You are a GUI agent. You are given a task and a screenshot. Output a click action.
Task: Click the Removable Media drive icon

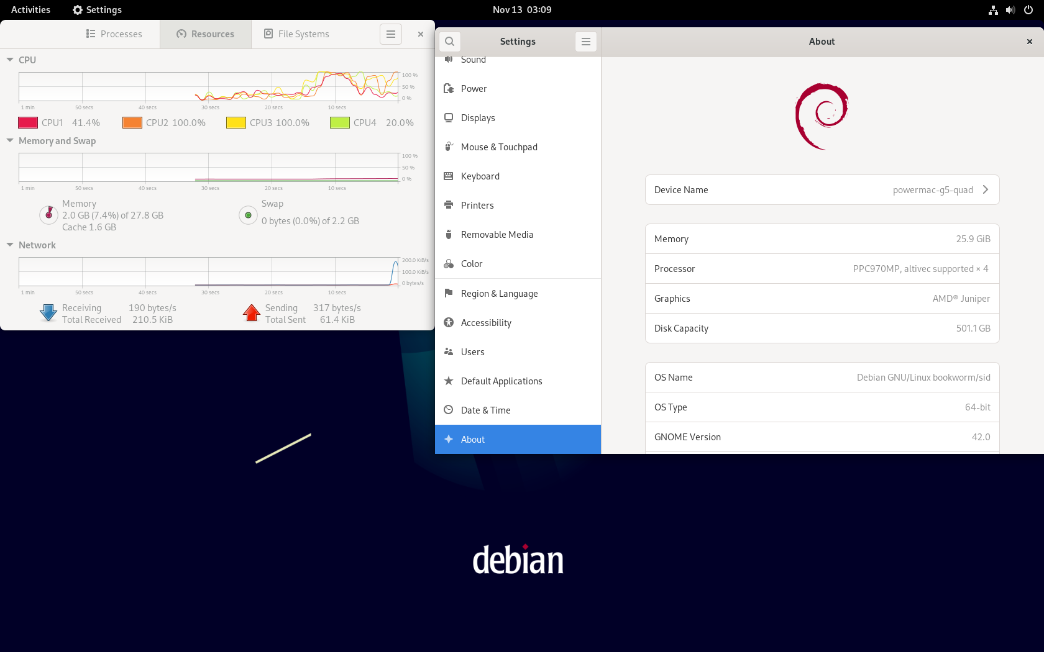[449, 235]
